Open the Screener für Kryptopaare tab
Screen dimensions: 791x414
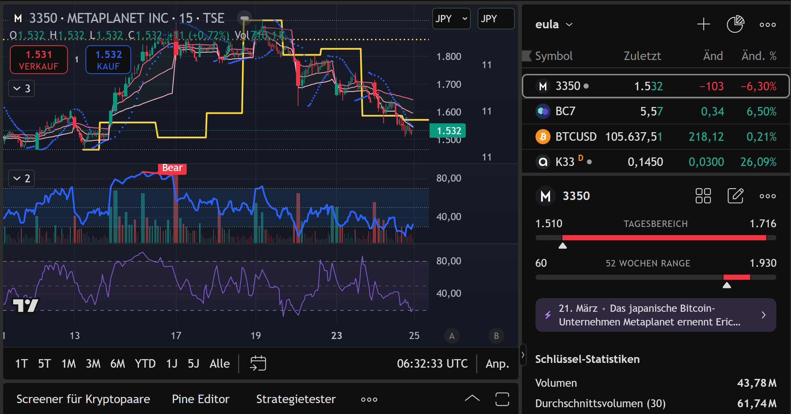[83, 399]
